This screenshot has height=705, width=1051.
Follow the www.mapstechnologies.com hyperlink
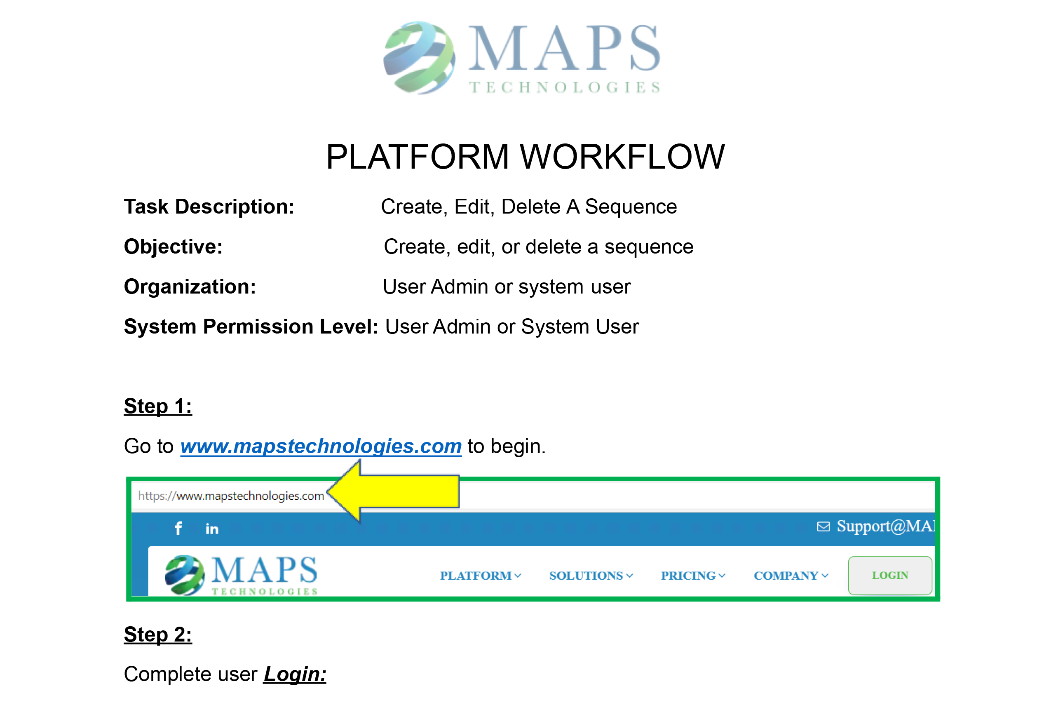pos(321,446)
